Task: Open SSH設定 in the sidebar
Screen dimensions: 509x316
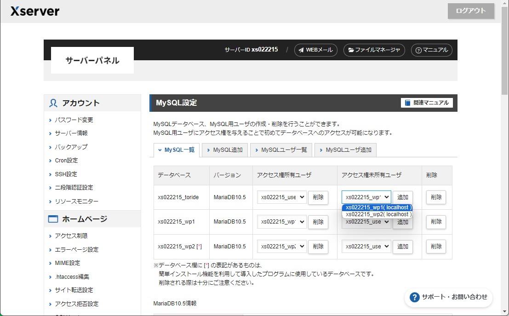Action: (66, 174)
